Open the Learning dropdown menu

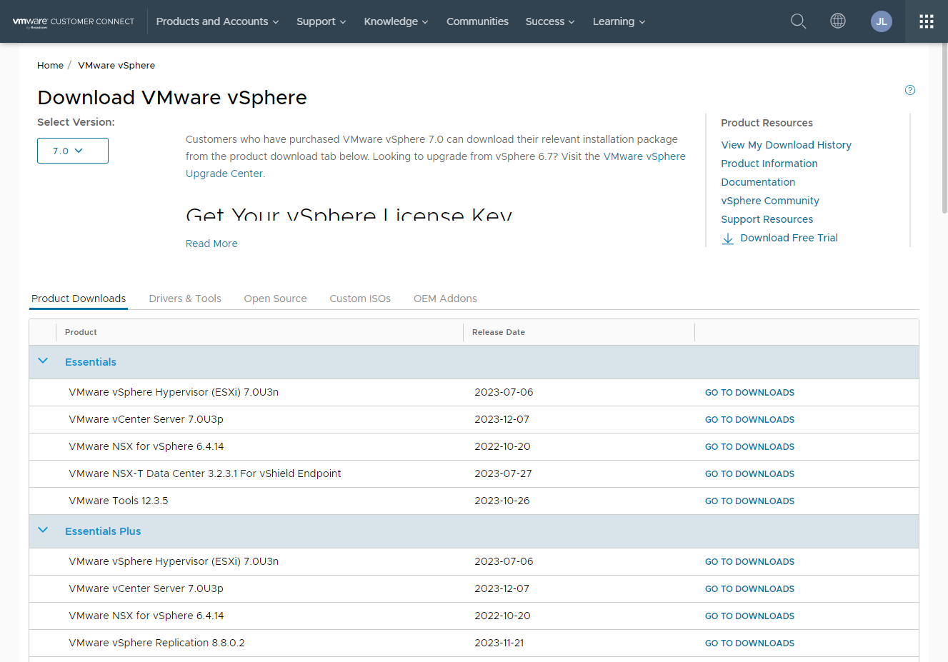coord(619,21)
